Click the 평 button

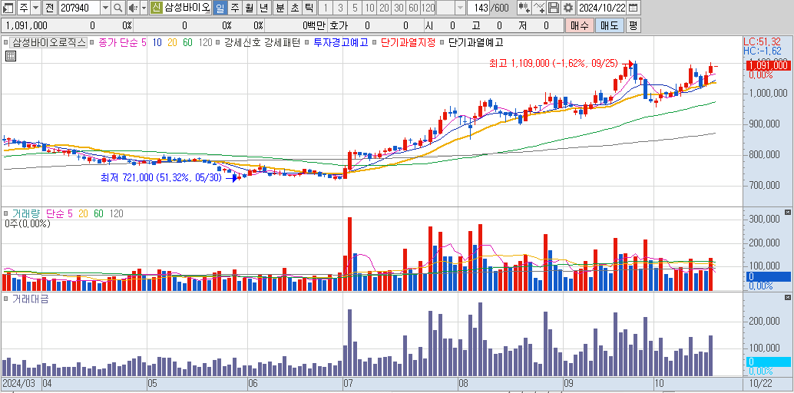pos(633,25)
